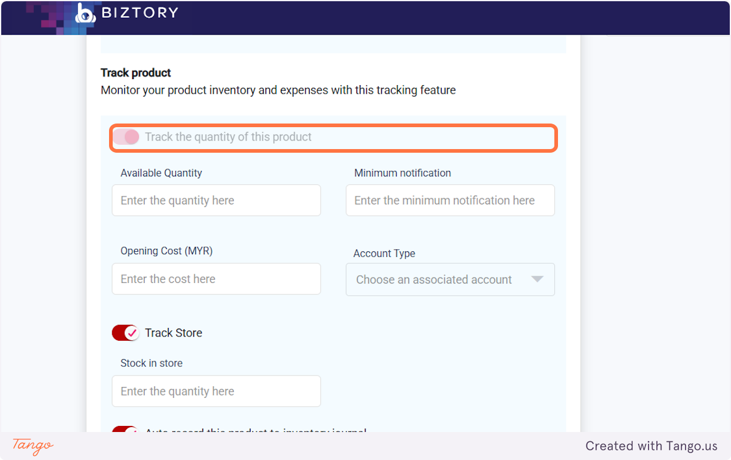
Task: Click the Track Store label text
Action: [x=174, y=333]
